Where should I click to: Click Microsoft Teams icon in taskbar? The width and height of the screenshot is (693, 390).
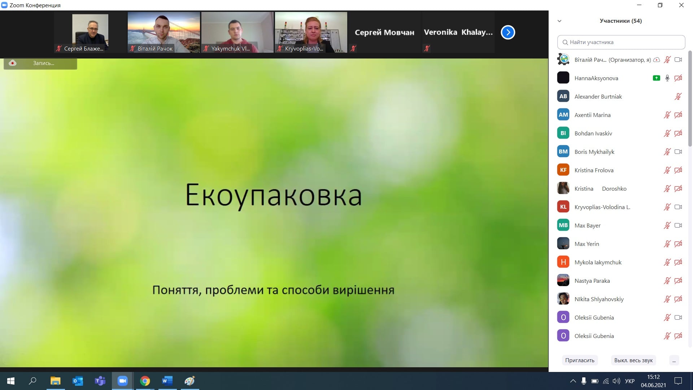coord(100,381)
